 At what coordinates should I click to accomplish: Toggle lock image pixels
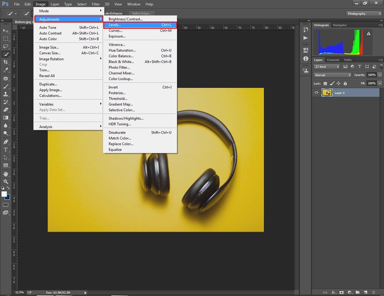coord(332,83)
